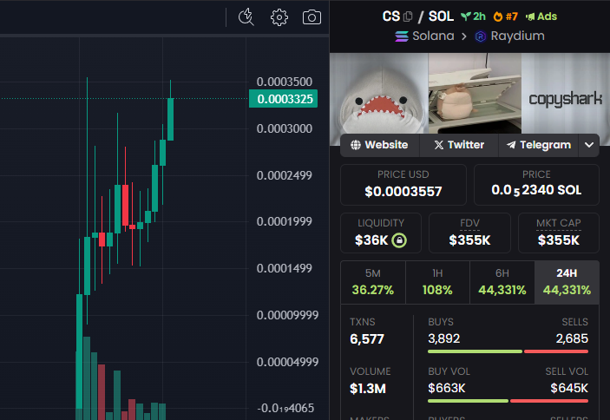
Task: Click the 0.0003000 price axis label
Action: tap(285, 128)
